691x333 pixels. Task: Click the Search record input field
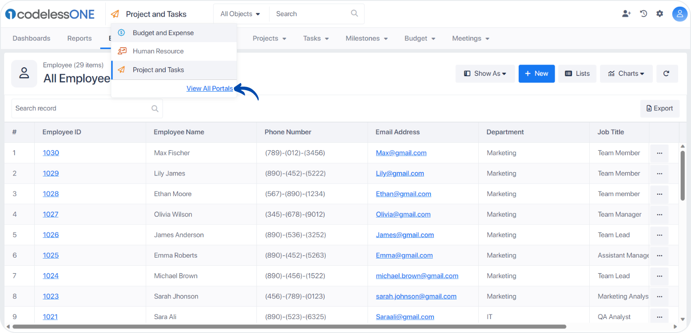pyautogui.click(x=87, y=109)
